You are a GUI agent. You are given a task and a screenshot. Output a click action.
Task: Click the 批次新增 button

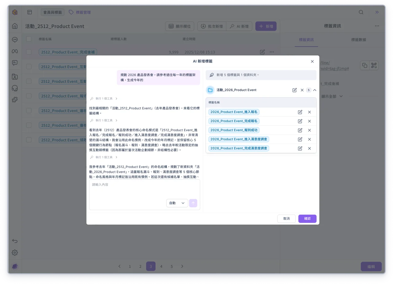(212, 26)
